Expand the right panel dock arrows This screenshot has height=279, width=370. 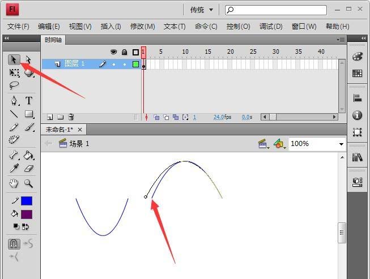pyautogui.click(x=363, y=38)
